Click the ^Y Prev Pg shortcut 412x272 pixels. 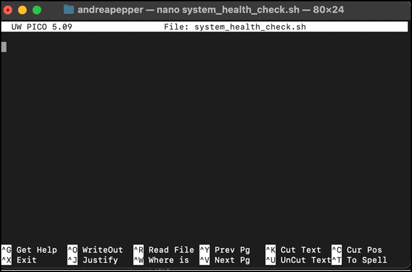click(x=224, y=250)
